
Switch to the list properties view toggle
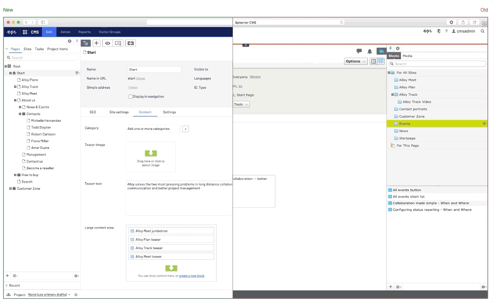(381, 61)
